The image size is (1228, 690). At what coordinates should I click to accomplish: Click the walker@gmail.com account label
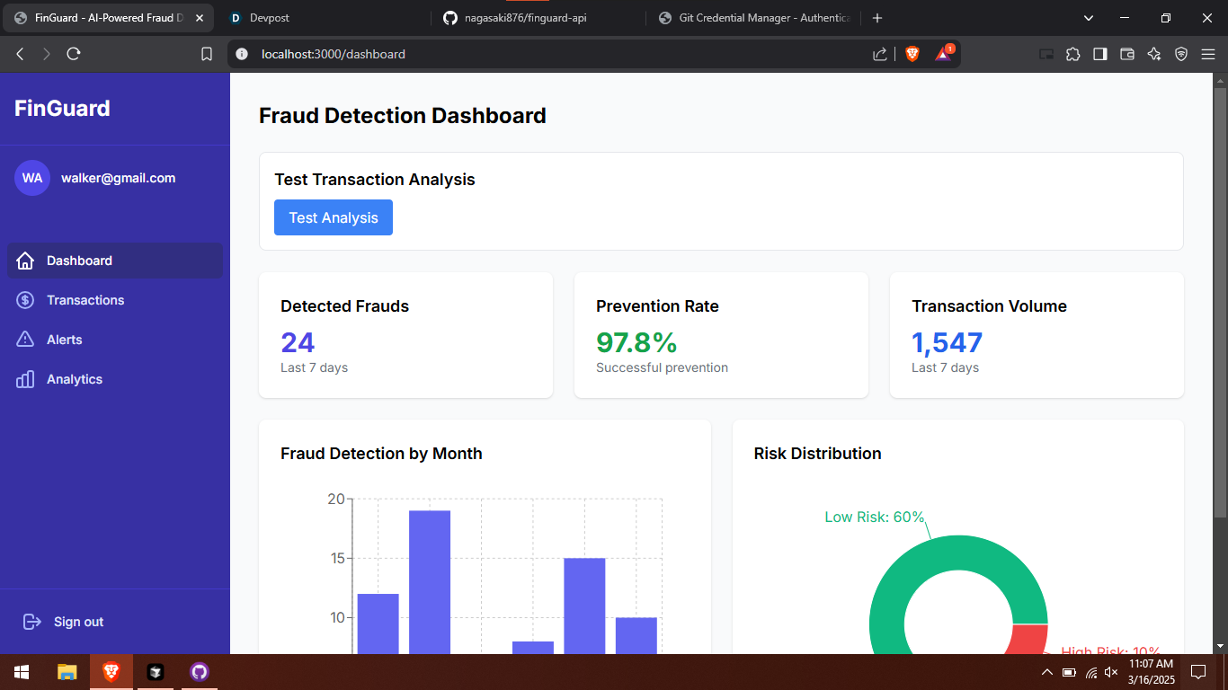[x=118, y=178]
